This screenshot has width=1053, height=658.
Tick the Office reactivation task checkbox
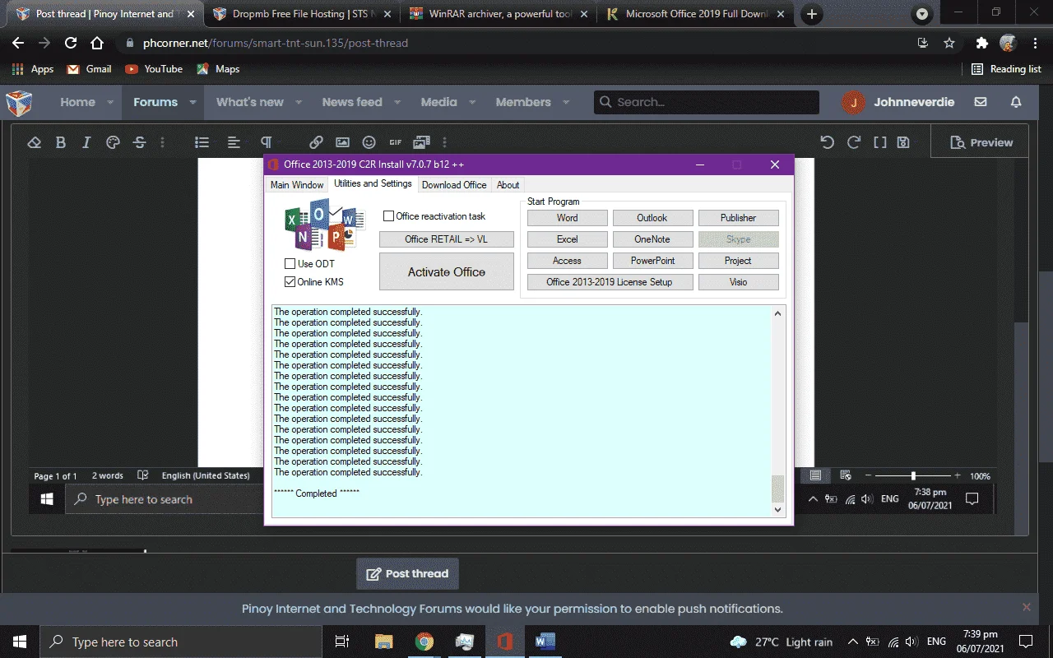389,216
